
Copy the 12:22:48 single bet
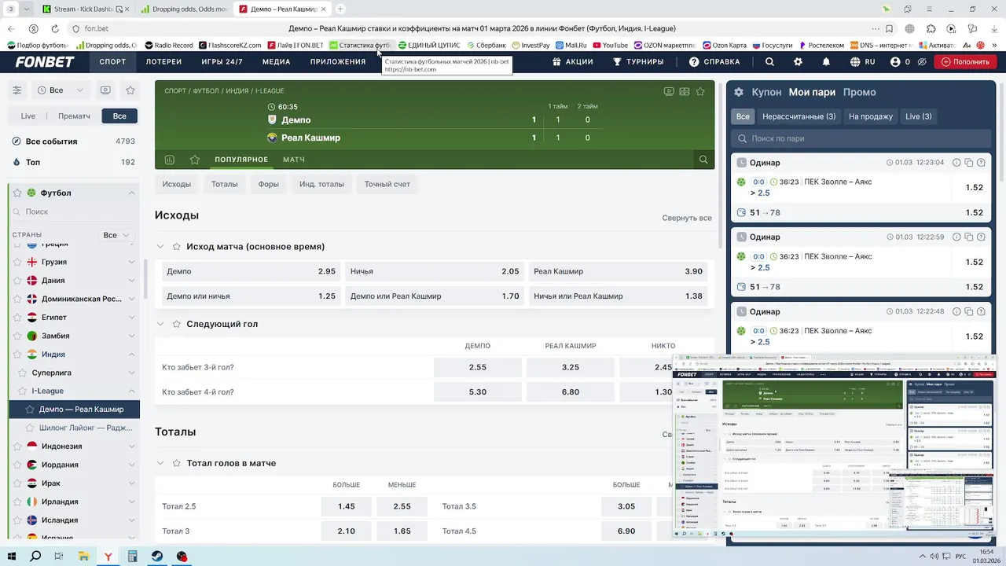pos(969,312)
